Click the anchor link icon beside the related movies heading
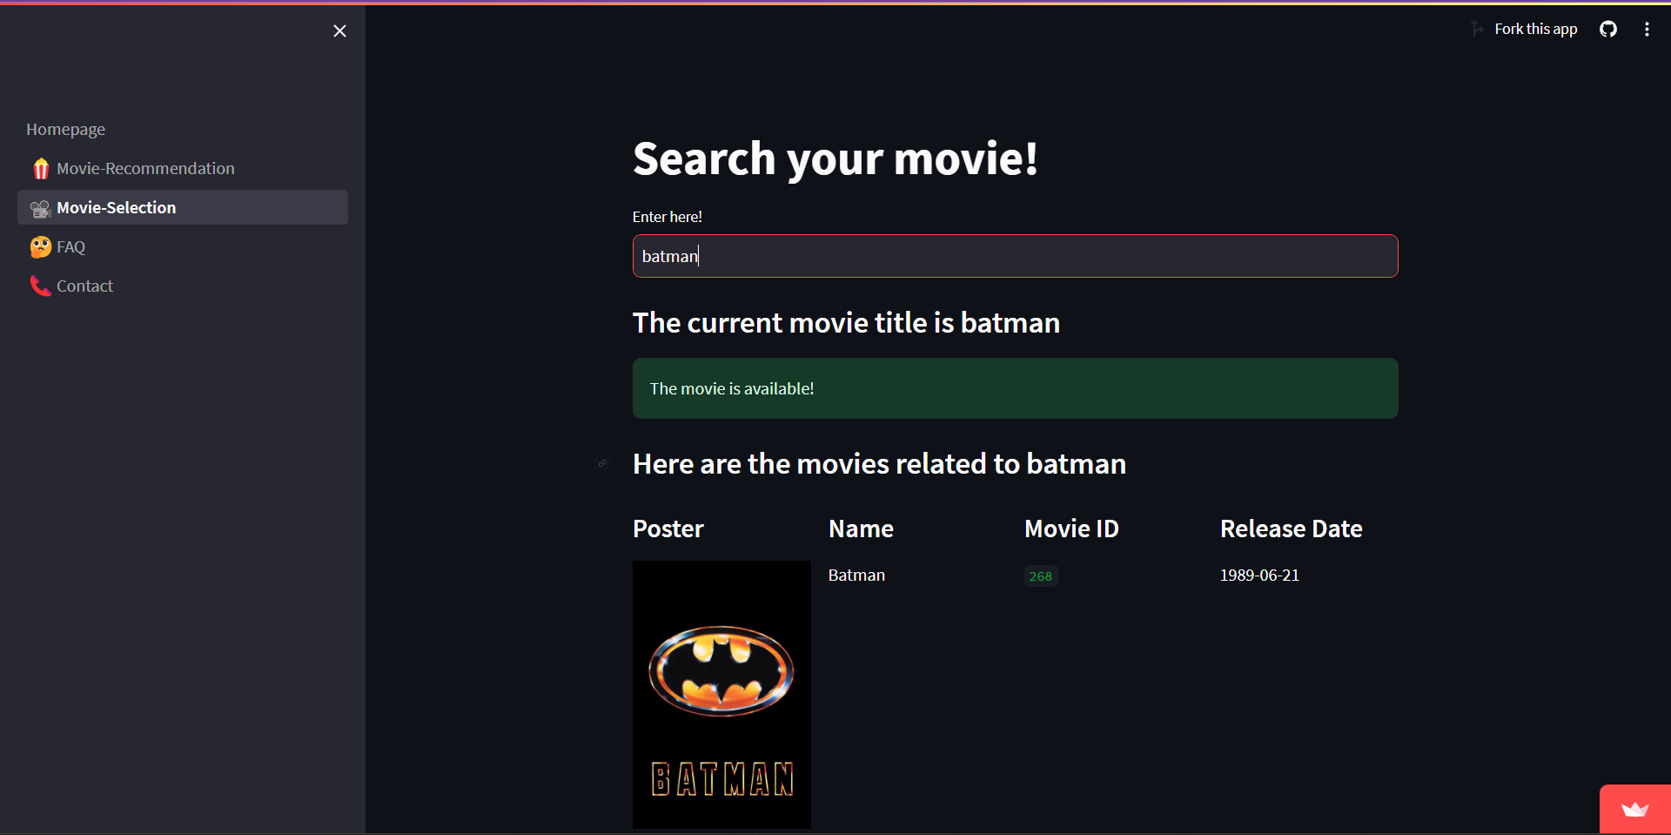This screenshot has width=1671, height=835. click(x=602, y=463)
